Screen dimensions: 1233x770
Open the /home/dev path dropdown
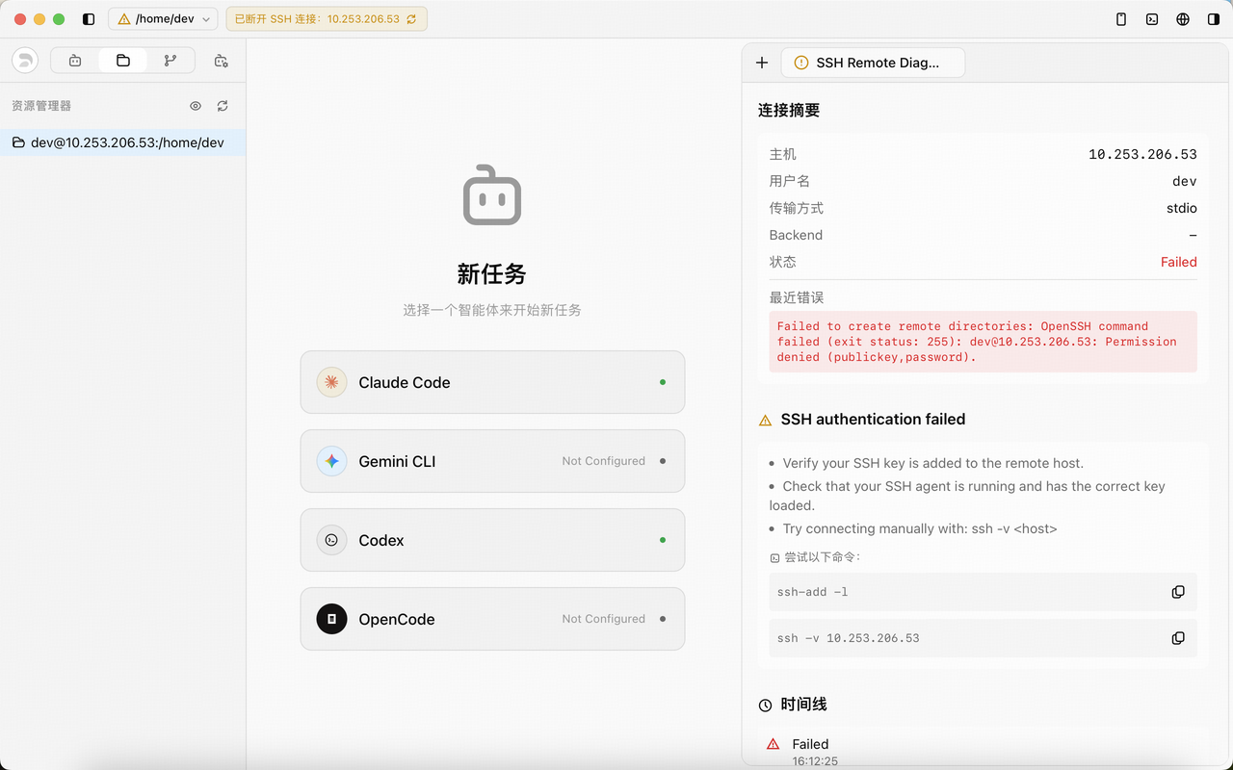point(163,18)
